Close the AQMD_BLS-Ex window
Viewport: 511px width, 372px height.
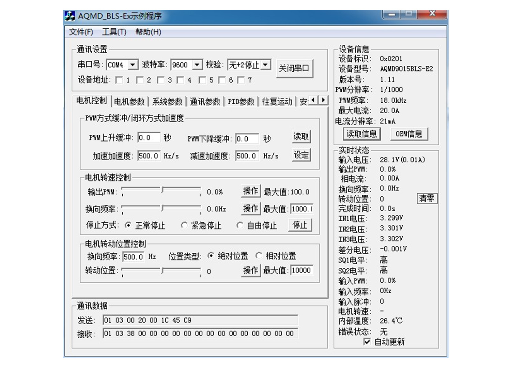pos(432,14)
